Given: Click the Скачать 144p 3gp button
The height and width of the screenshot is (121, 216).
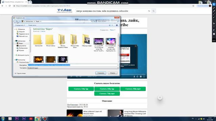Looking at the screenshot, I should tap(81, 89).
